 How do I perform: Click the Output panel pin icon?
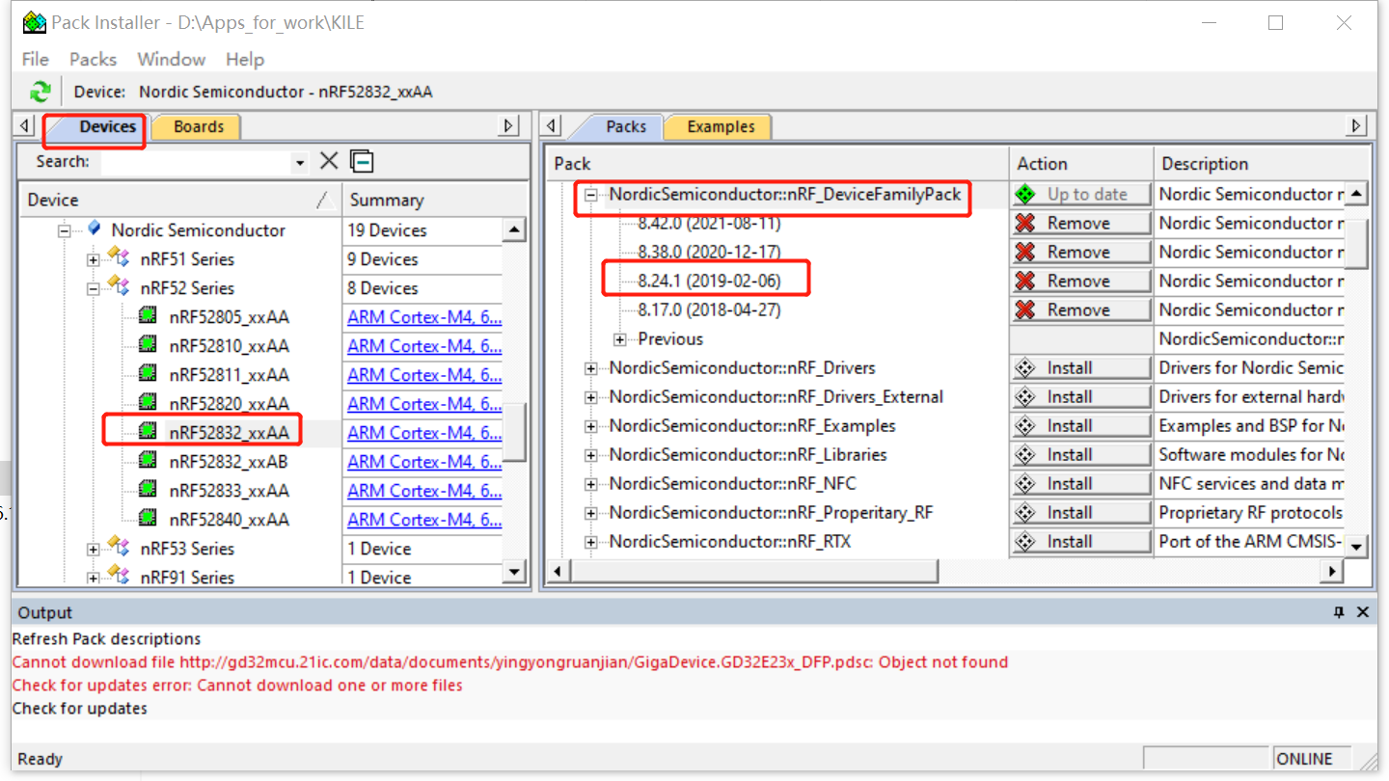click(1339, 612)
